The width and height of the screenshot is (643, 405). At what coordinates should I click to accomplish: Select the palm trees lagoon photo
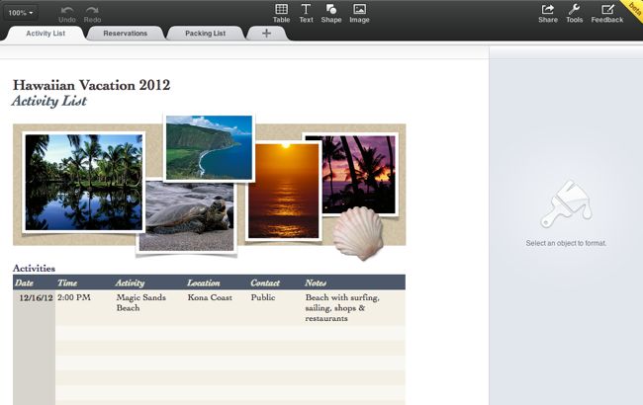point(83,182)
